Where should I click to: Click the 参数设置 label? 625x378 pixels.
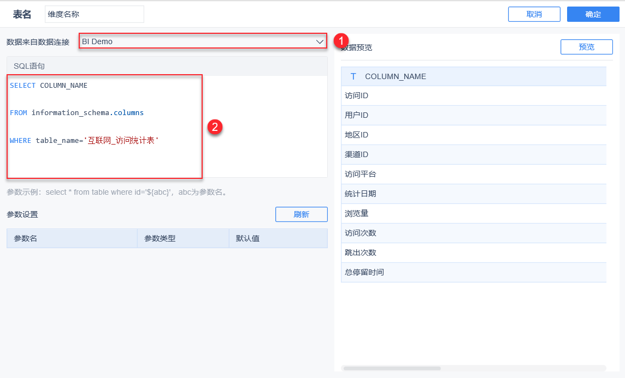(x=22, y=214)
